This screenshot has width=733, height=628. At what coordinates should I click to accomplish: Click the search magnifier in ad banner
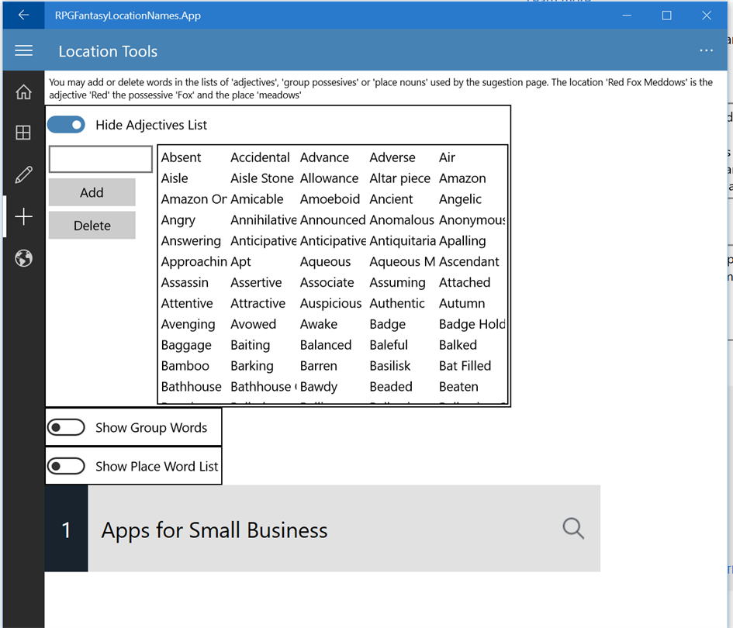tap(573, 529)
